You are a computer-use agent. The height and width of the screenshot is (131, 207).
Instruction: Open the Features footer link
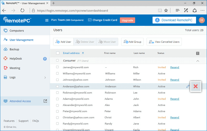[x=9, y=121]
